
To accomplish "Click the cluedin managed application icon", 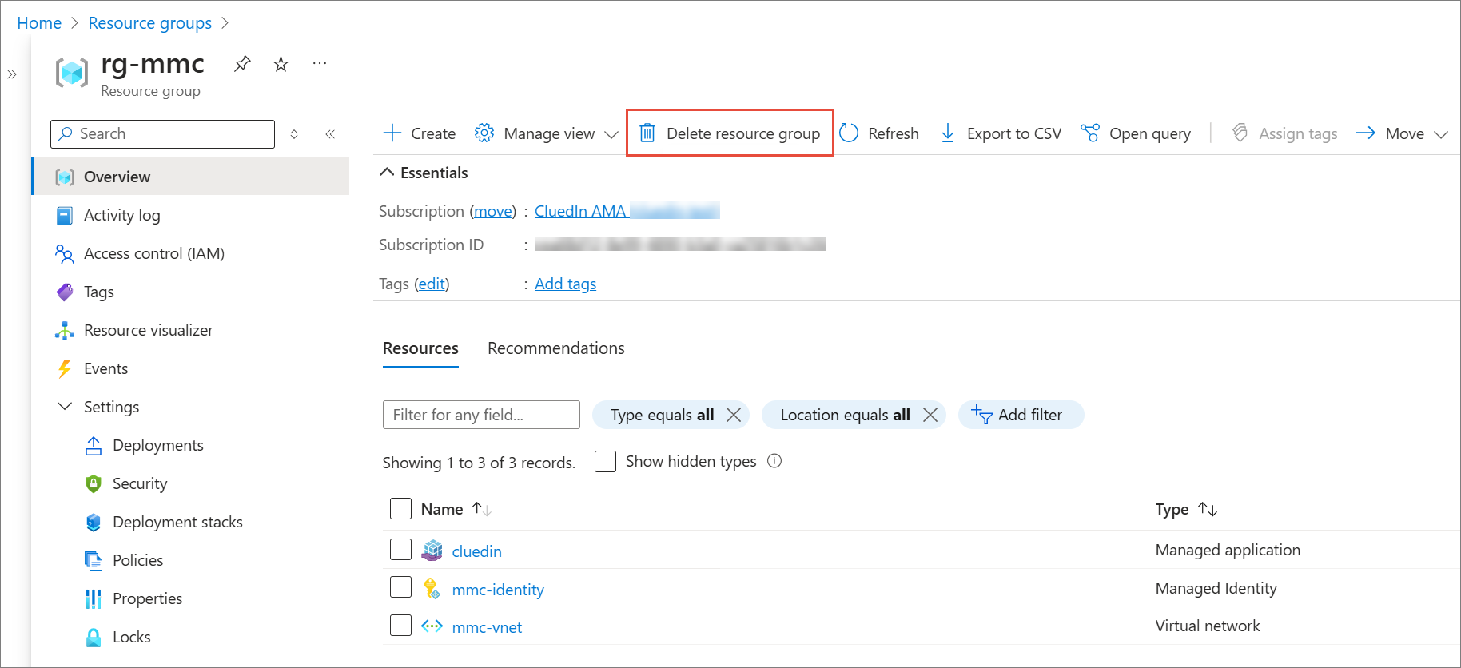I will [x=432, y=550].
